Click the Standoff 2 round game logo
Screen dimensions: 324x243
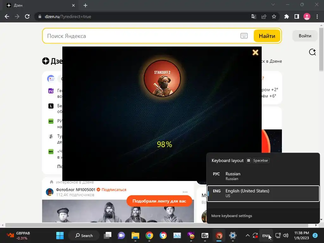pos(162,78)
